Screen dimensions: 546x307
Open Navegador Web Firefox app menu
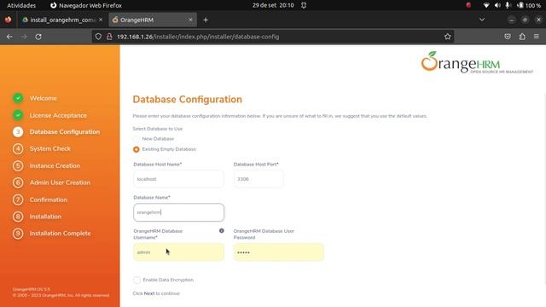[x=86, y=5]
